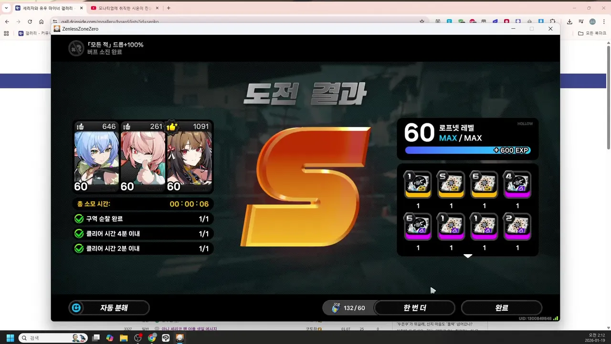This screenshot has width=611, height=344.
Task: Open the Chrome media control icon
Action: click(581, 21)
